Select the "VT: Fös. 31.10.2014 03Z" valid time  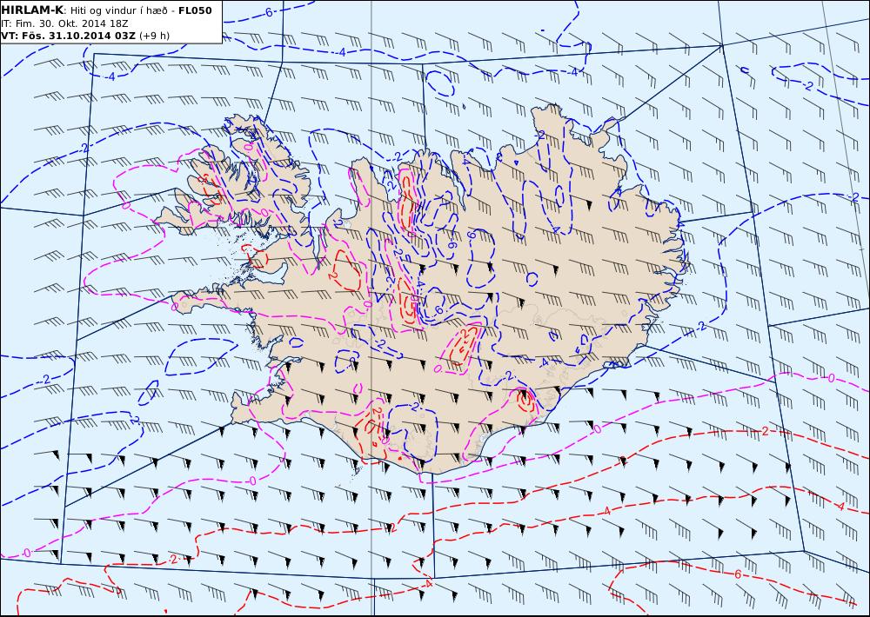68,36
